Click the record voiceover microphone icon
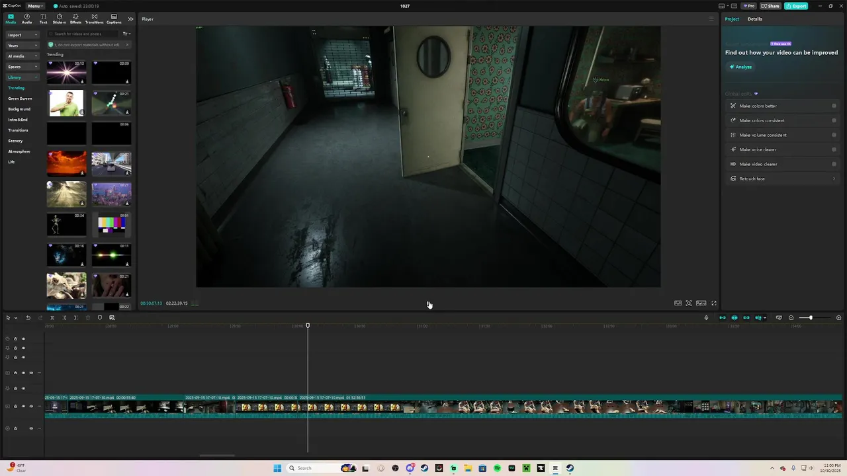The height and width of the screenshot is (476, 847). [x=706, y=318]
